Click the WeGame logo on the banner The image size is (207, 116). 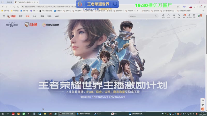pos(50,24)
